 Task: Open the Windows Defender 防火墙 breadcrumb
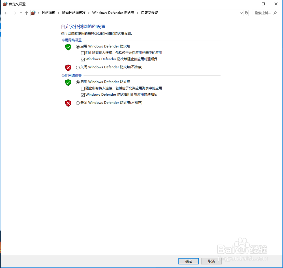tap(113, 13)
